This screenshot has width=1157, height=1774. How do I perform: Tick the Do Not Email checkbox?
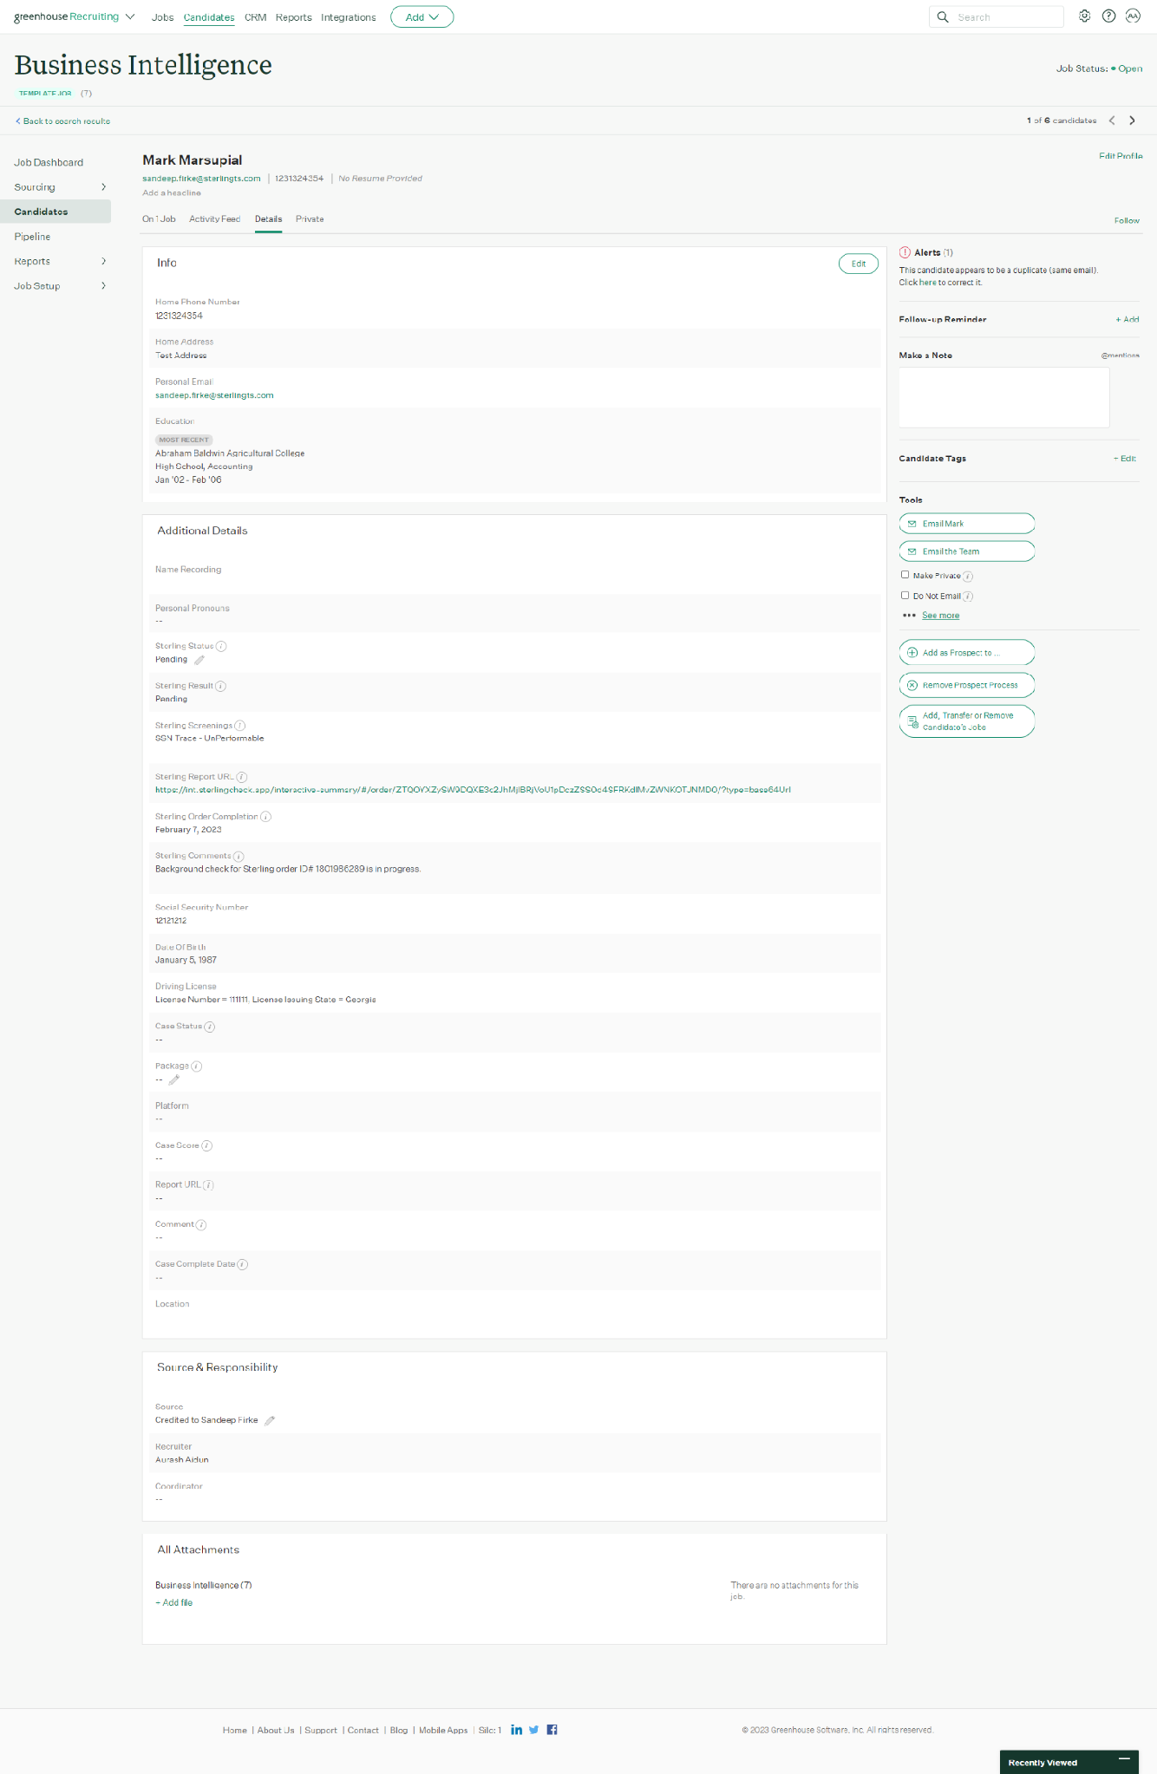point(905,596)
